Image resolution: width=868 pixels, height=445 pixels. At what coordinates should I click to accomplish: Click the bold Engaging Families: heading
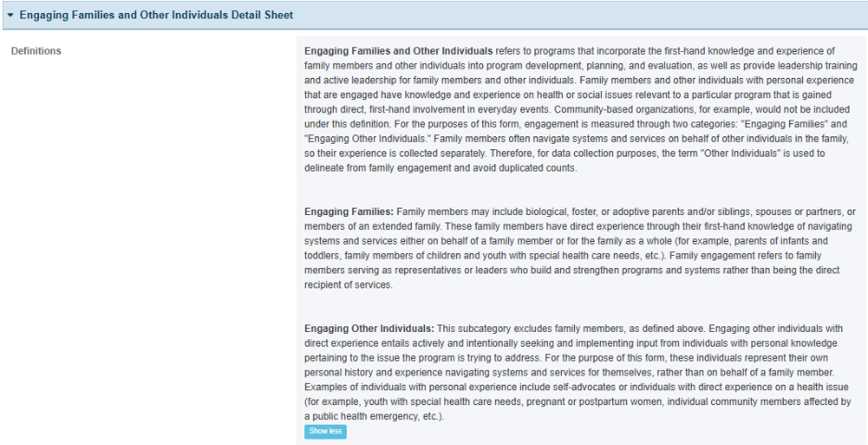click(x=350, y=212)
